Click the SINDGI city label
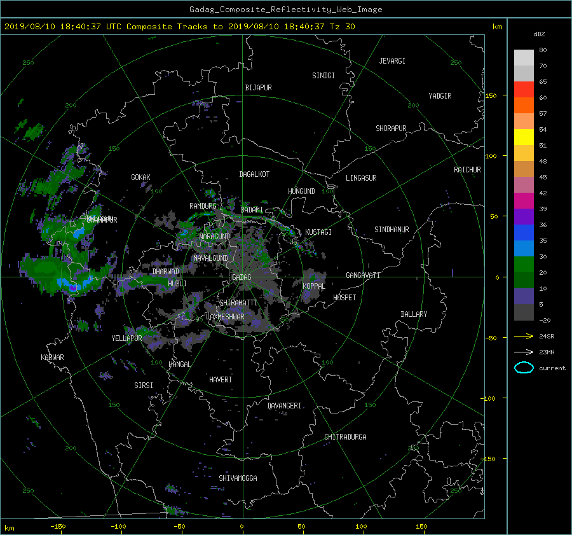Screen dimensions: 572x535 323,76
